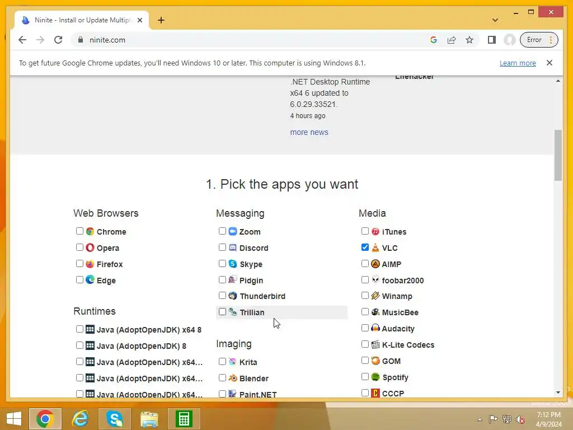The width and height of the screenshot is (573, 430).
Task: Open the Learn more link
Action: click(x=518, y=63)
